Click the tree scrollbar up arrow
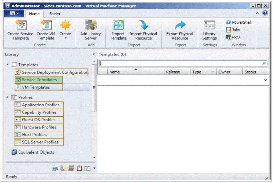Viewport: 273px width, 183px height. (94, 61)
